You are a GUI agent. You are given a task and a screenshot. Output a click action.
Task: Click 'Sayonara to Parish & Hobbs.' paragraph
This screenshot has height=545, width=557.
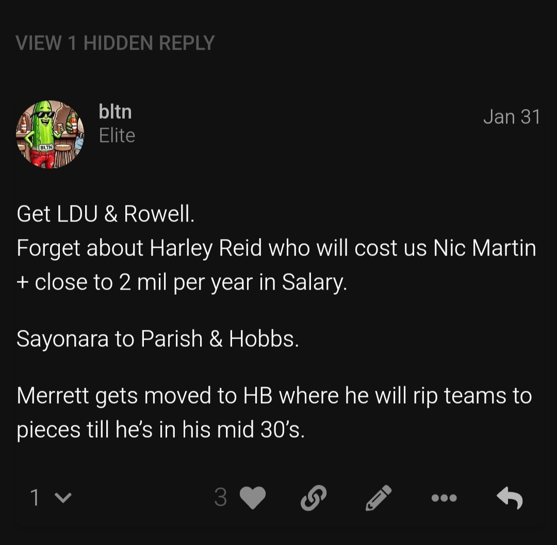[x=158, y=339]
